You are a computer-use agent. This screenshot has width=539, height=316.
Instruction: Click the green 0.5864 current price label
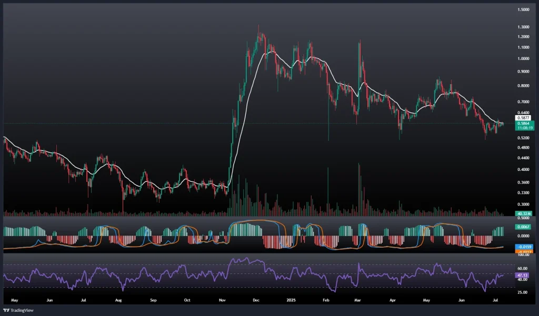[523, 124]
